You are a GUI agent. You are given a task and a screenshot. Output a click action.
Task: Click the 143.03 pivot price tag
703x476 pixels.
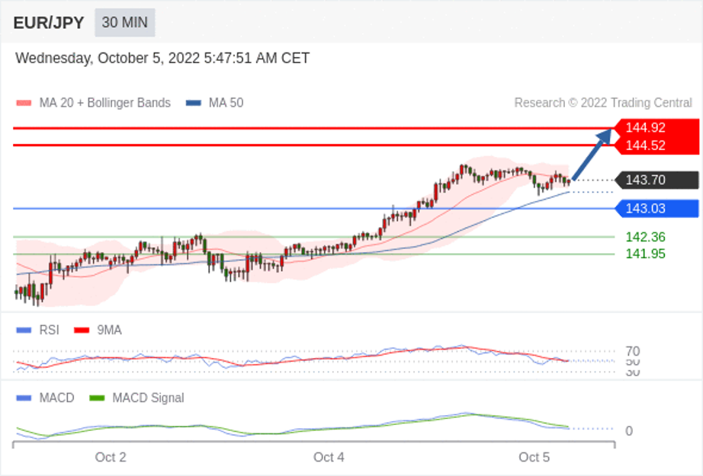click(x=656, y=209)
